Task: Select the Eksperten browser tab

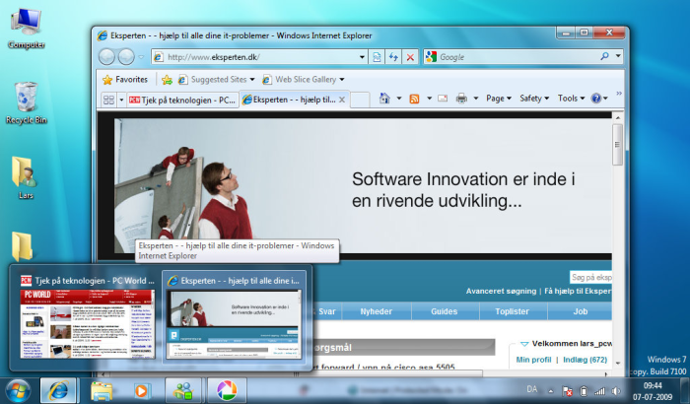Action: coord(289,100)
